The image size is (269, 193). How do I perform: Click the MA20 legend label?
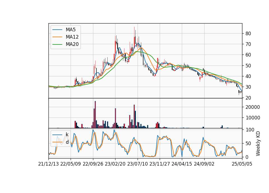tap(72, 44)
